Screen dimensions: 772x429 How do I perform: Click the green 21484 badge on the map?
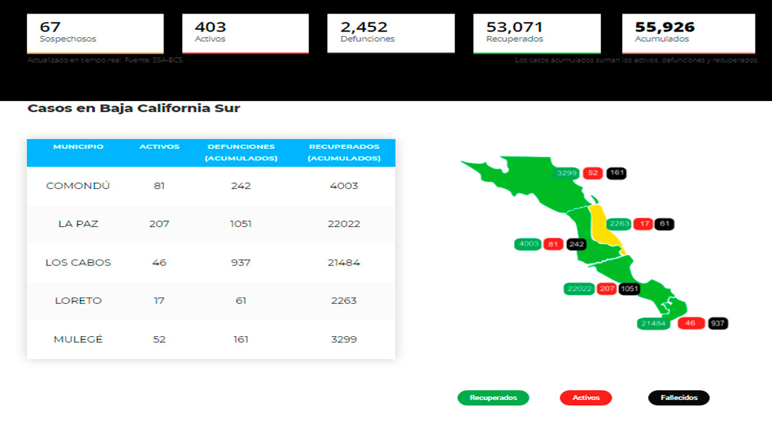(653, 323)
